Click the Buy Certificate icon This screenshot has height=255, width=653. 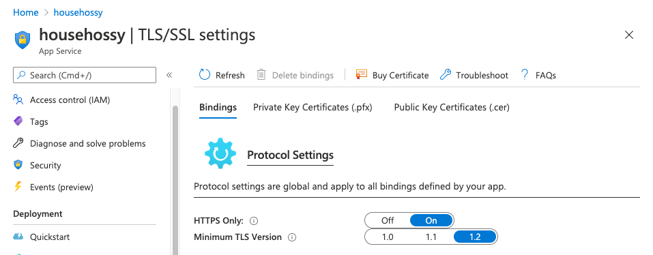tap(361, 75)
